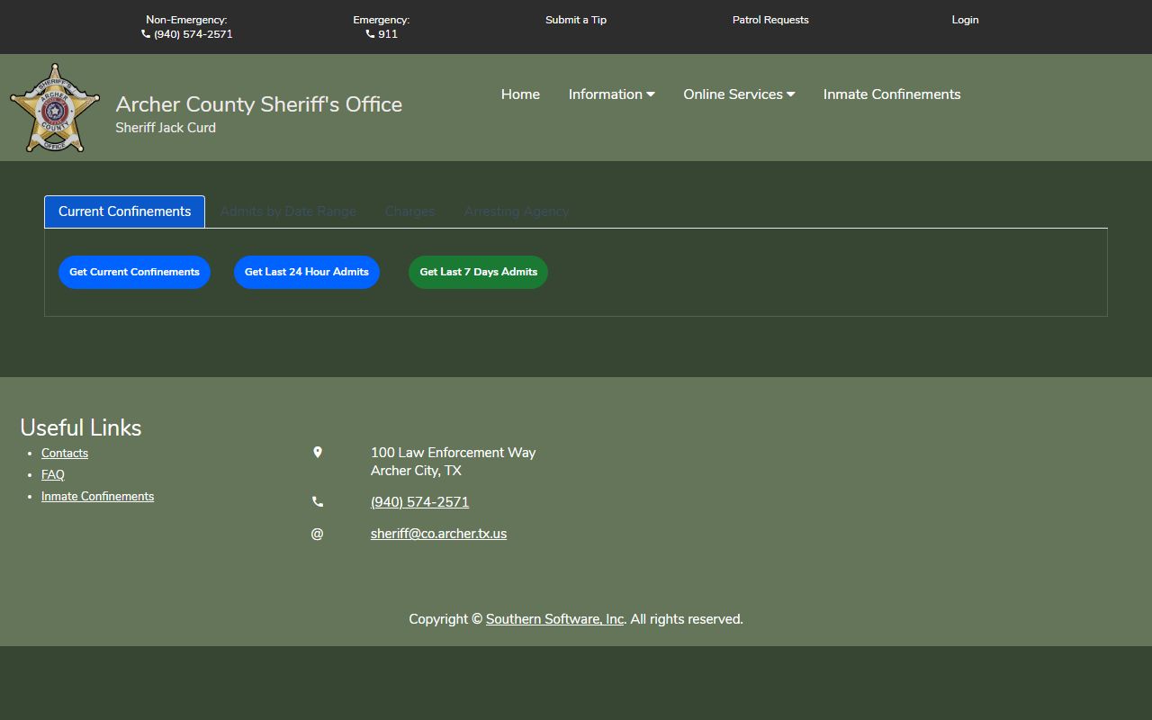The image size is (1152, 720).
Task: Click Get Last 24 Hour Admits button
Action: coord(307,272)
